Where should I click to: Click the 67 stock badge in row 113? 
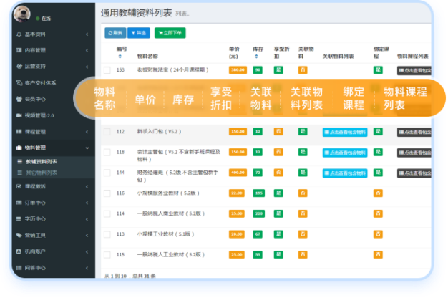tap(258, 234)
